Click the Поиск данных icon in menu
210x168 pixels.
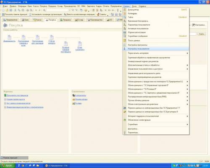pos(125,40)
